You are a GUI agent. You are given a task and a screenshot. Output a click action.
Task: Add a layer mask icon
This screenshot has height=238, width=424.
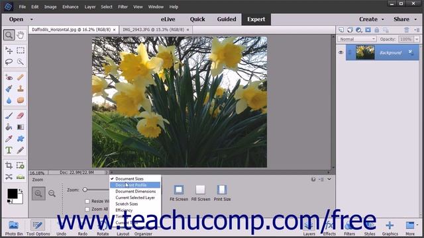(x=368, y=30)
